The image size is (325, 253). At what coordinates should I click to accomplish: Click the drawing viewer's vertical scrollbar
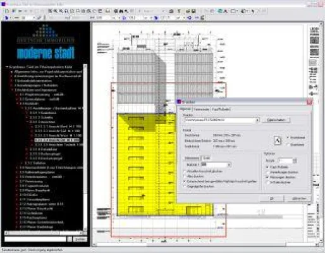(x=321, y=133)
